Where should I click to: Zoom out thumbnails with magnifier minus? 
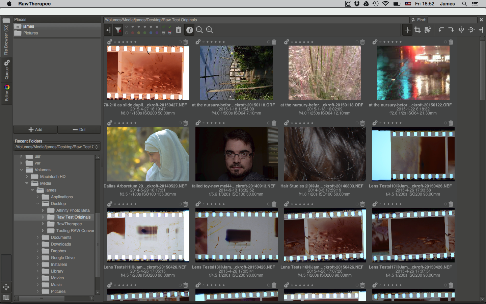tap(199, 30)
